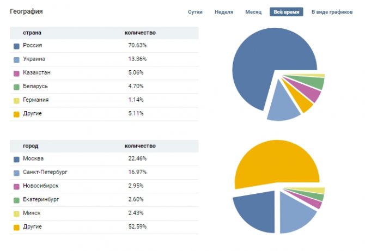Click the Минск yellow swatch
Viewport: 365px width, 251px height.
tap(16, 214)
